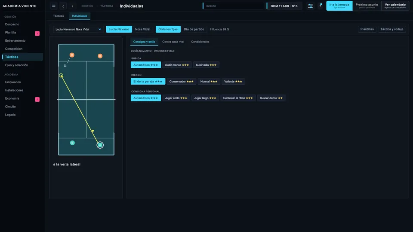Go back with the left chevron
413x232 pixels.
tap(63, 6)
